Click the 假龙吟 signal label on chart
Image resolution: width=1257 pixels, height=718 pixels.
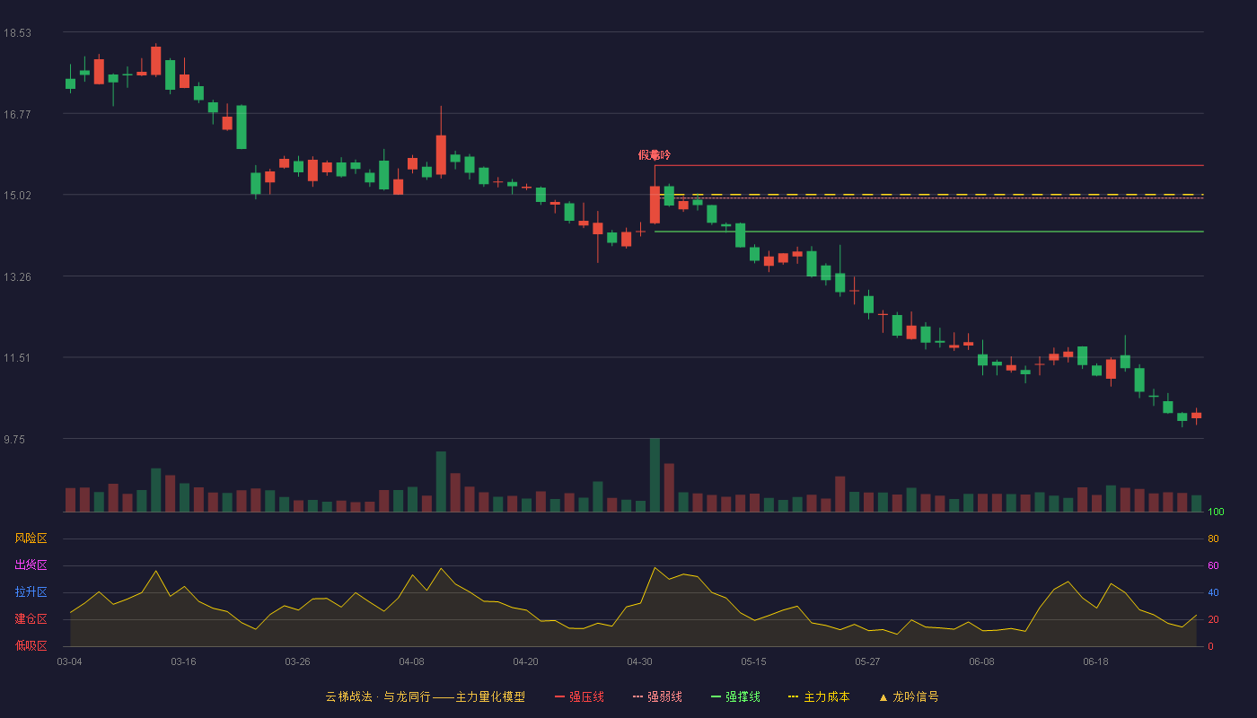(x=655, y=155)
